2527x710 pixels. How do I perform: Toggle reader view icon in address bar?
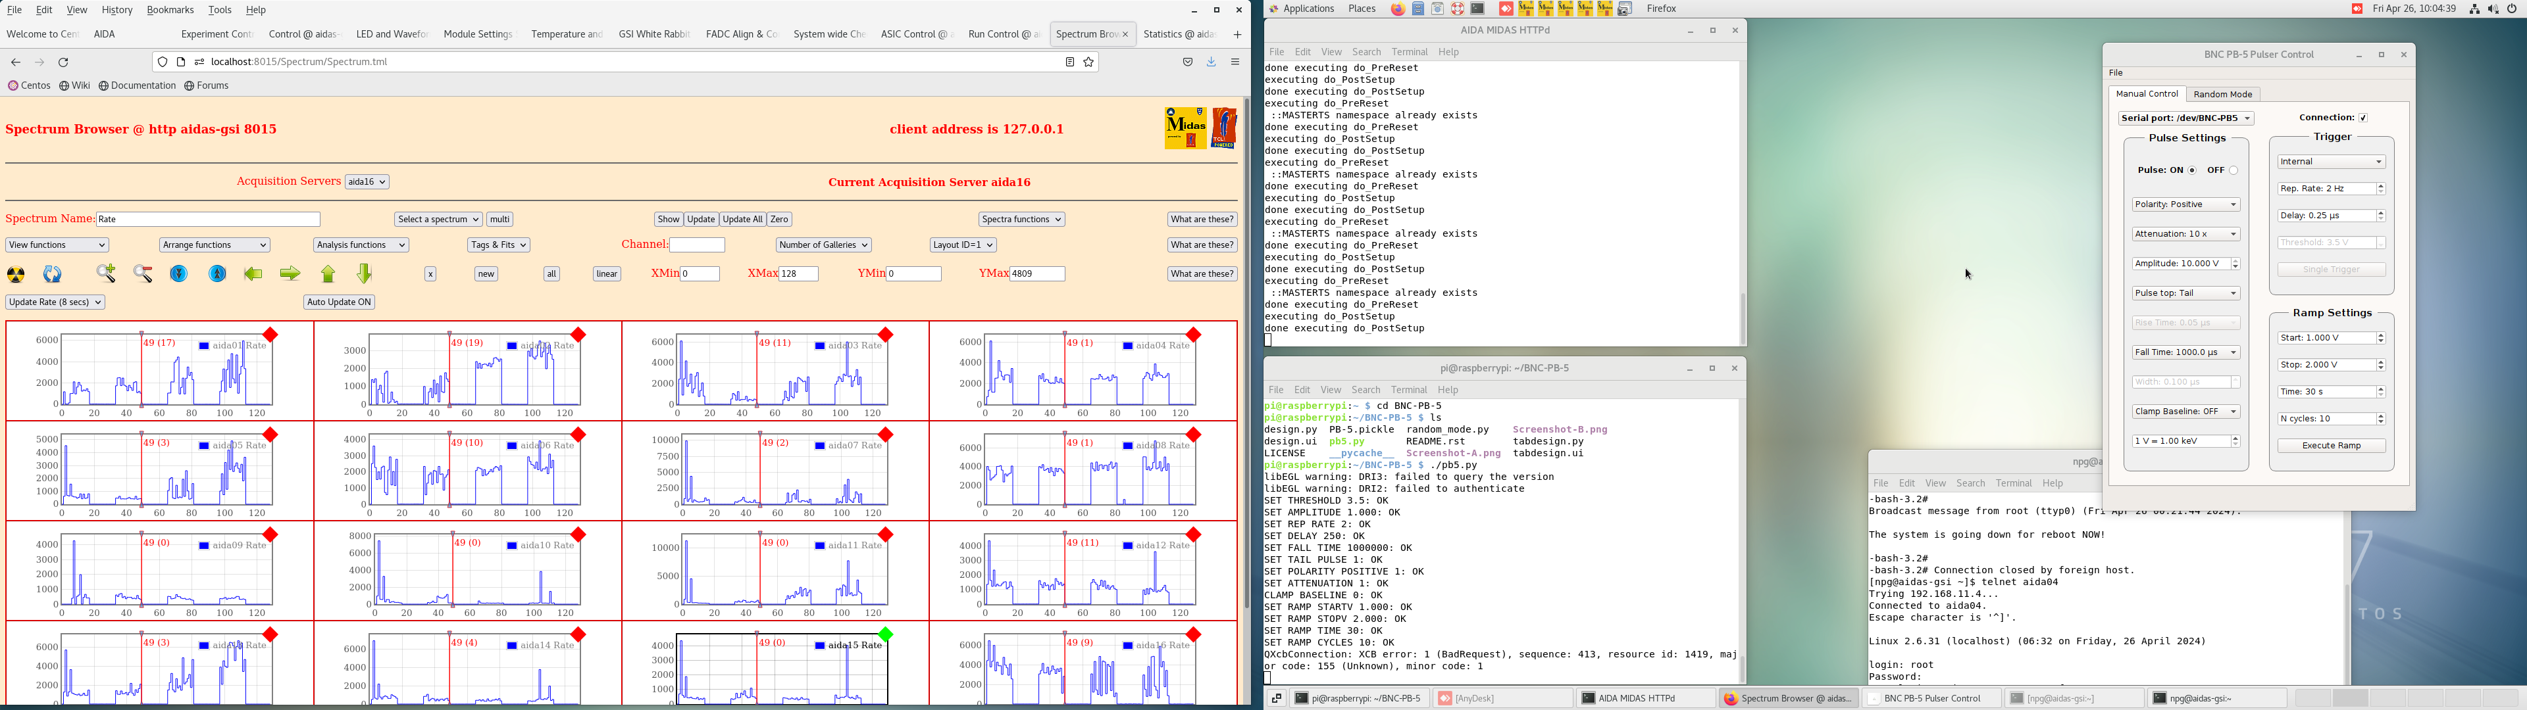pyautogui.click(x=1070, y=62)
